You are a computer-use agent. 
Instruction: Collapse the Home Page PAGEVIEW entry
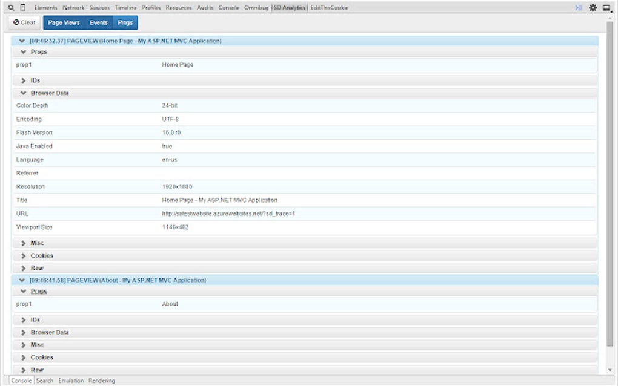pyautogui.click(x=22, y=41)
